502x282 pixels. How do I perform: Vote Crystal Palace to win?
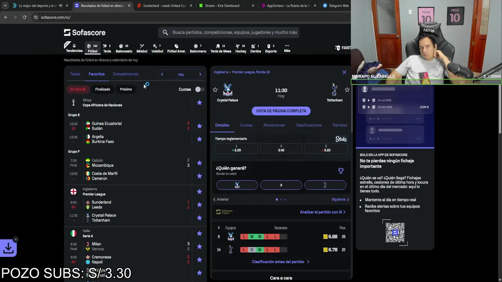237,185
